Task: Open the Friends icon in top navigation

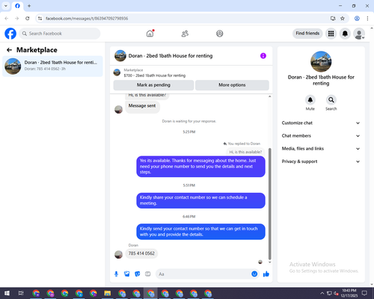Action: (x=185, y=34)
